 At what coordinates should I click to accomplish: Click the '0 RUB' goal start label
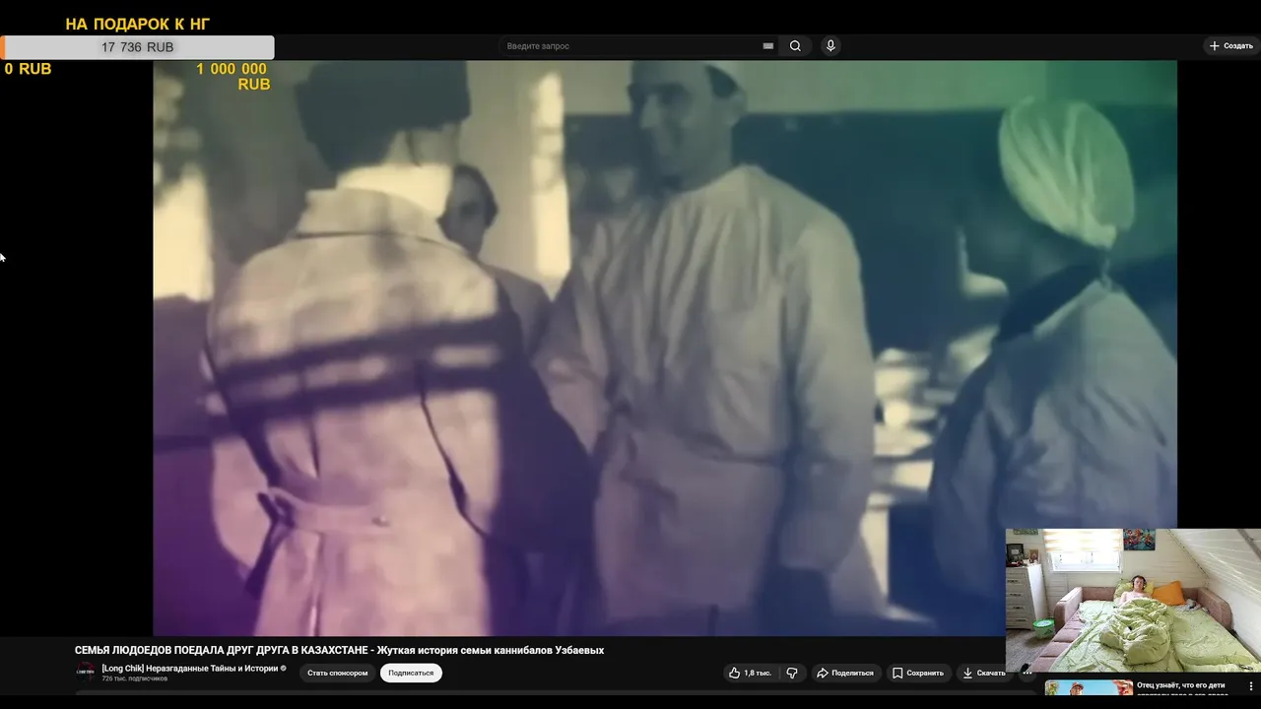click(x=28, y=69)
